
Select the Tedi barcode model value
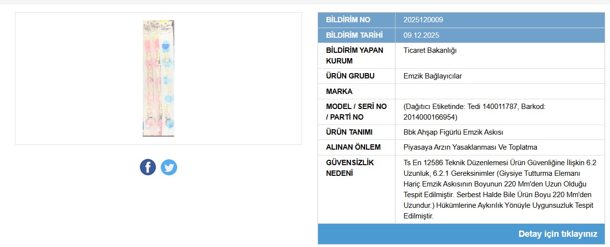click(x=474, y=112)
